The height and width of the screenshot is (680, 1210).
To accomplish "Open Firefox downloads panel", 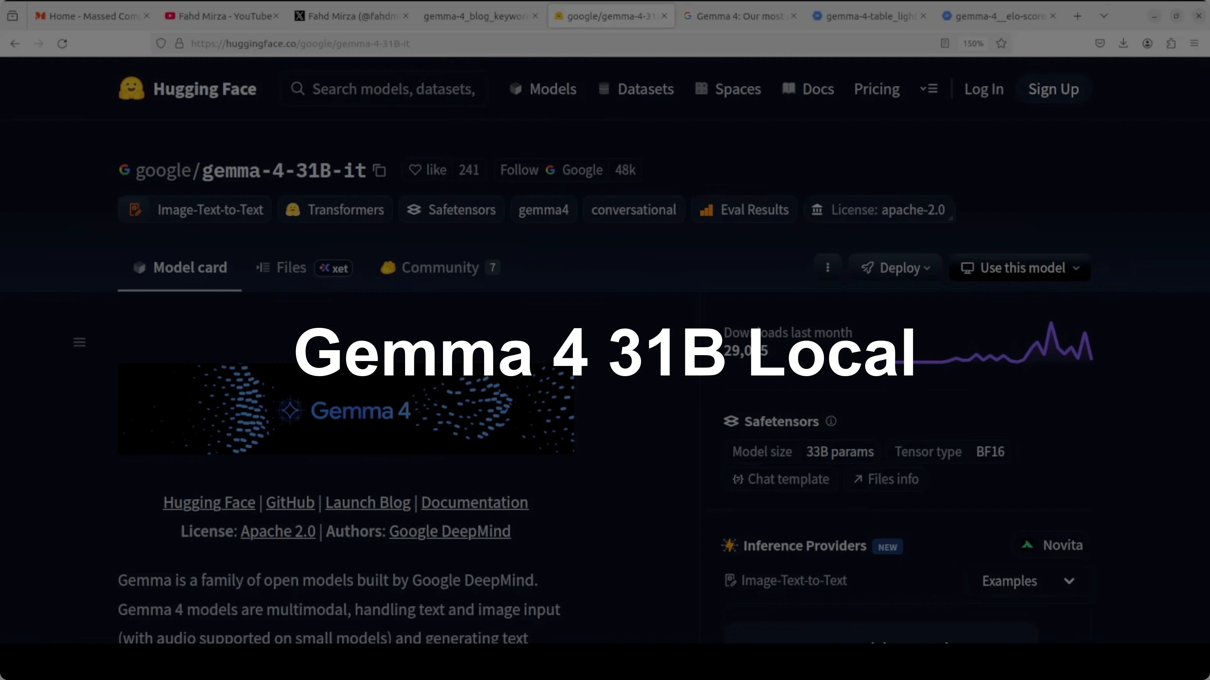I will click(1124, 43).
